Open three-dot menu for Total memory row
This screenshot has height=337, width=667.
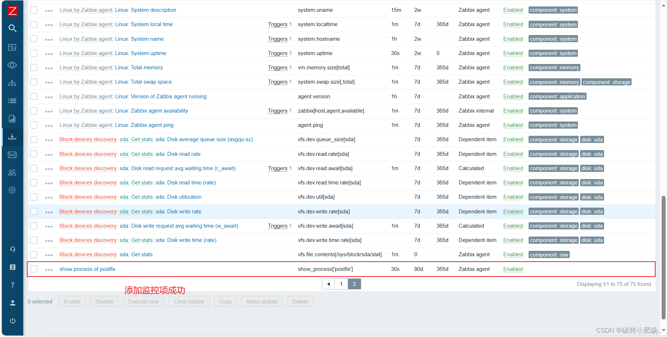point(49,68)
